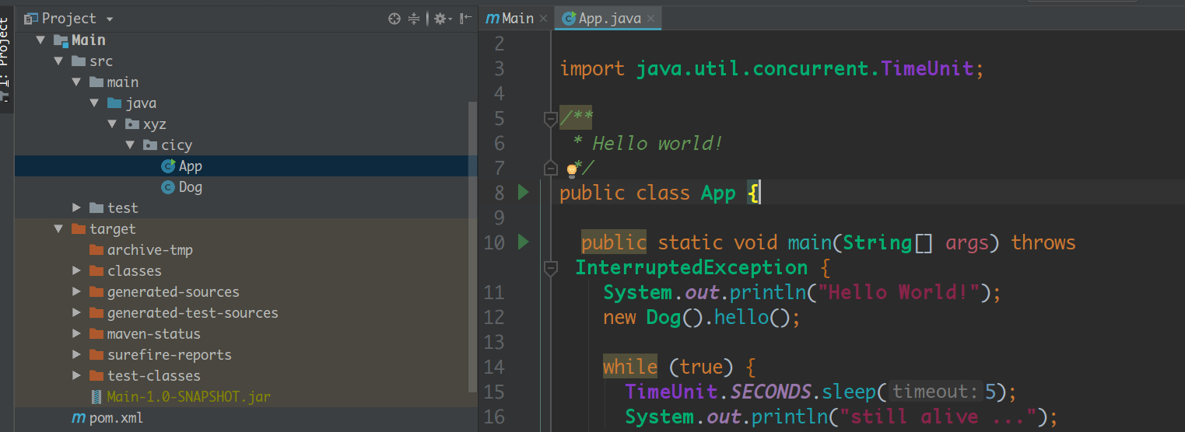Click the surefire-reports folder icon
1185x432 pixels.
click(96, 354)
